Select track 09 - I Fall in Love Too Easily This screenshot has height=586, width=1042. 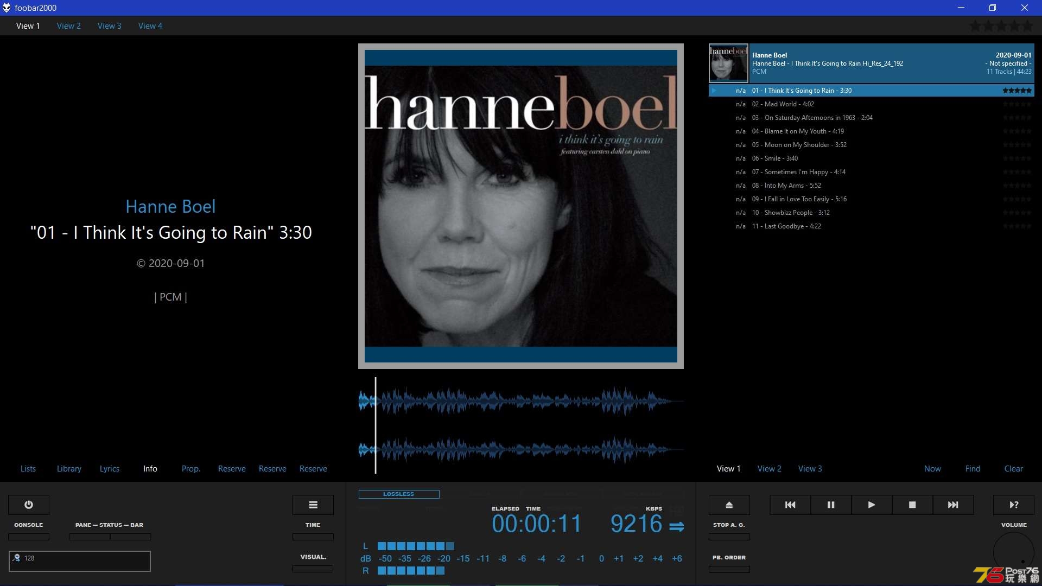[872, 199]
